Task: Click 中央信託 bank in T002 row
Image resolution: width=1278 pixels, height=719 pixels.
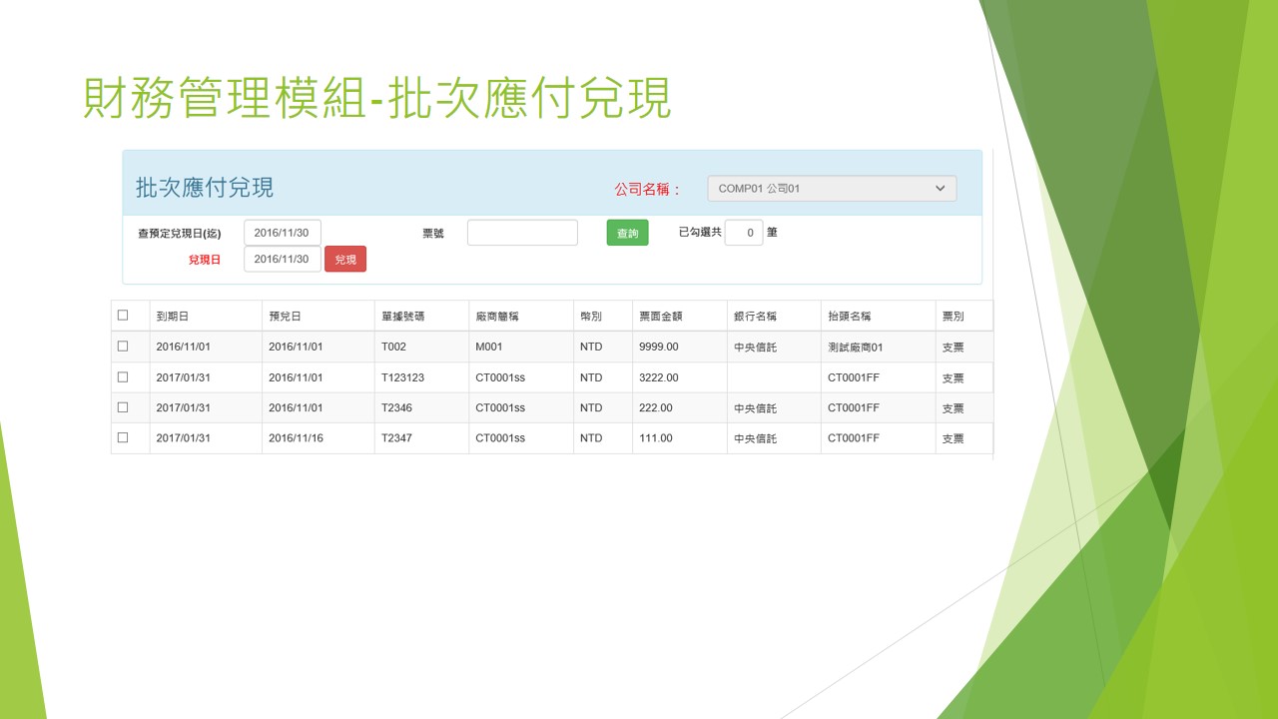Action: (x=755, y=348)
